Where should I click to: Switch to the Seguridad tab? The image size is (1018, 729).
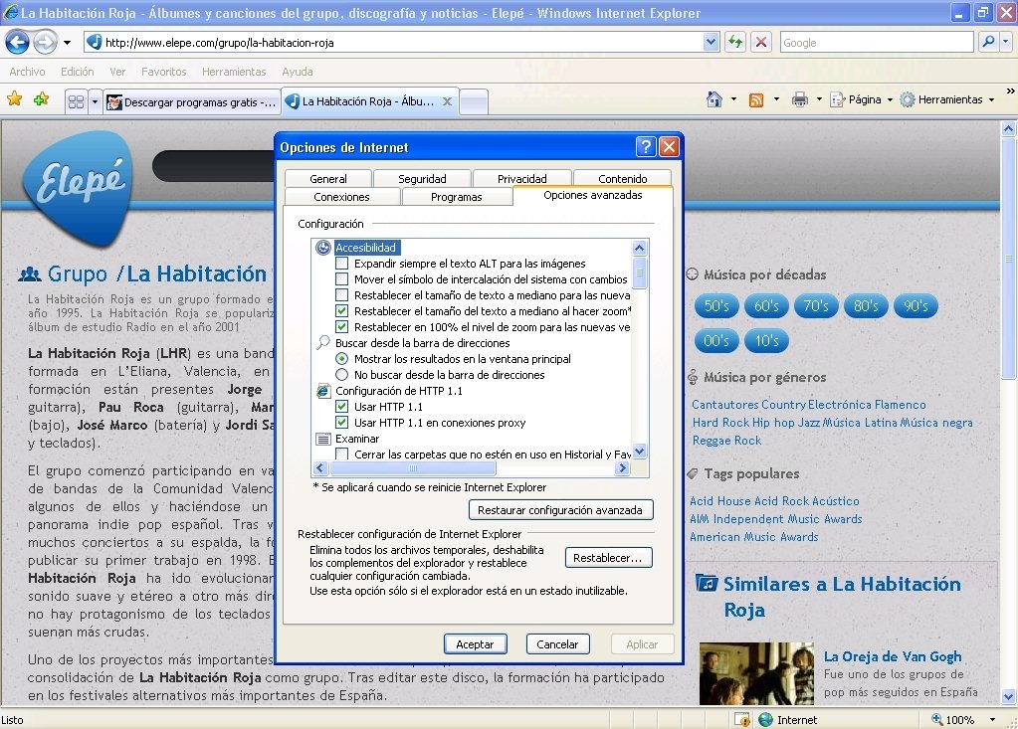pos(422,178)
